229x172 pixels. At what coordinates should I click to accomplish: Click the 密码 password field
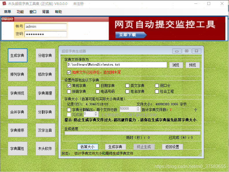point(46,34)
